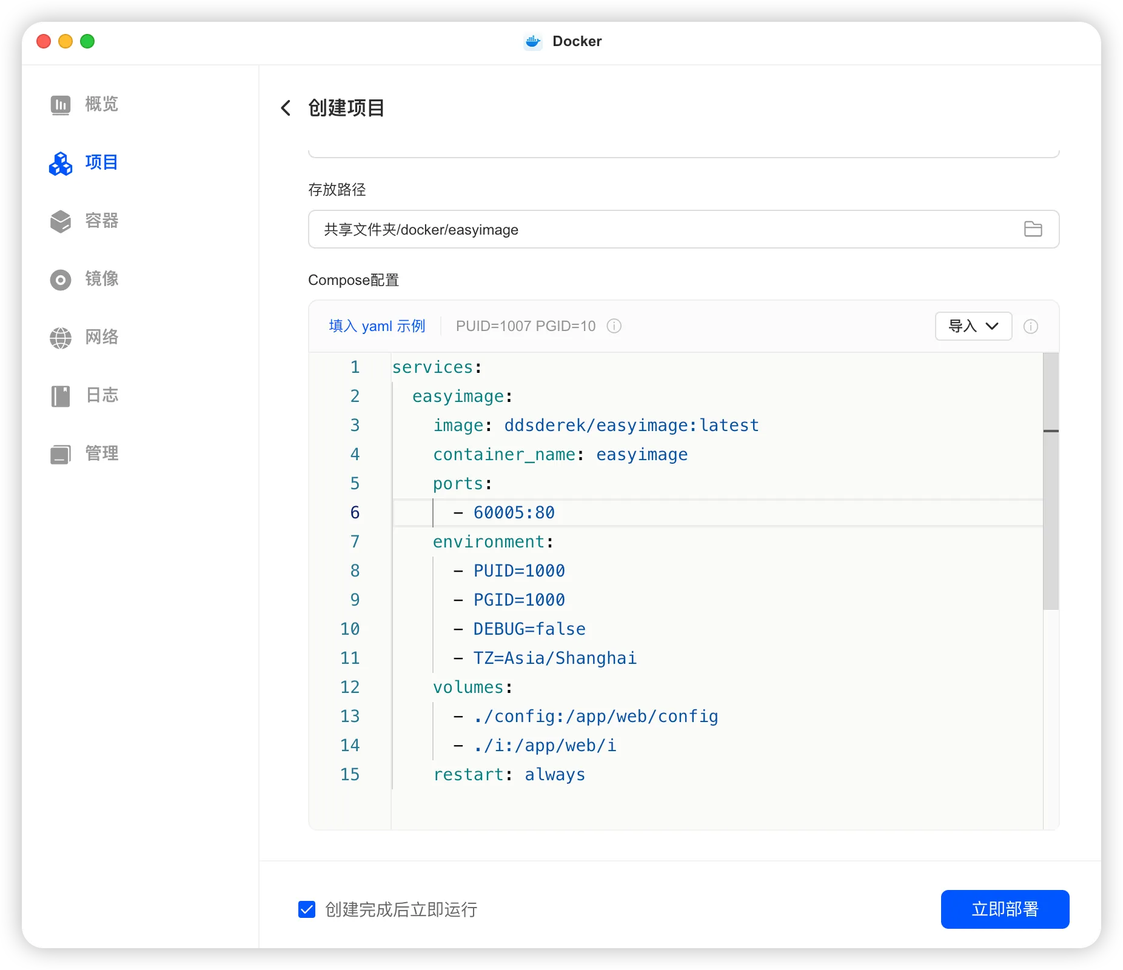Click the 网络 sidebar label
This screenshot has height=970, width=1123.
(101, 337)
